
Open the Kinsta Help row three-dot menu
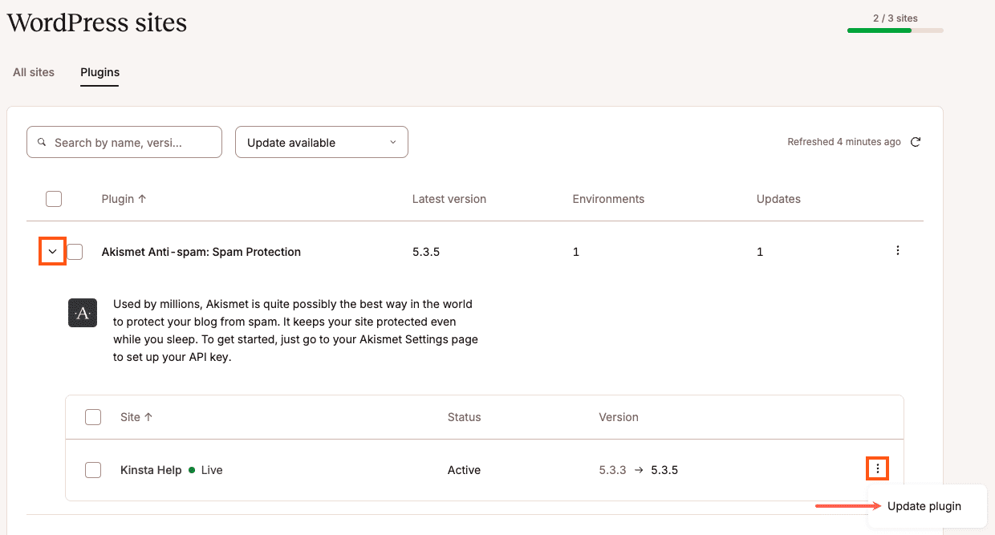coord(878,469)
